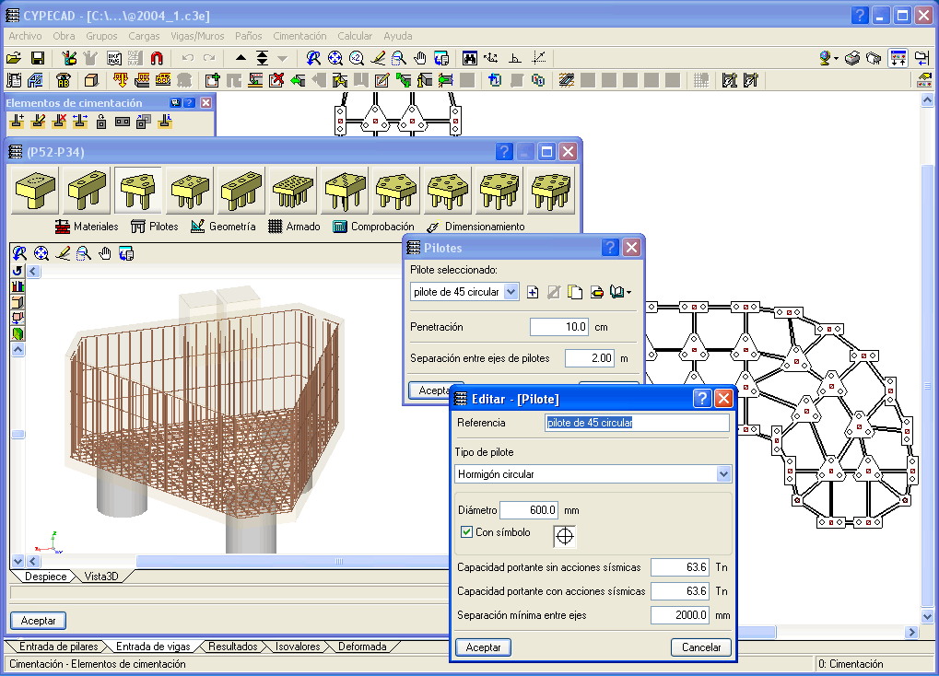Click the printer icon in top-right toolbar

tap(852, 58)
